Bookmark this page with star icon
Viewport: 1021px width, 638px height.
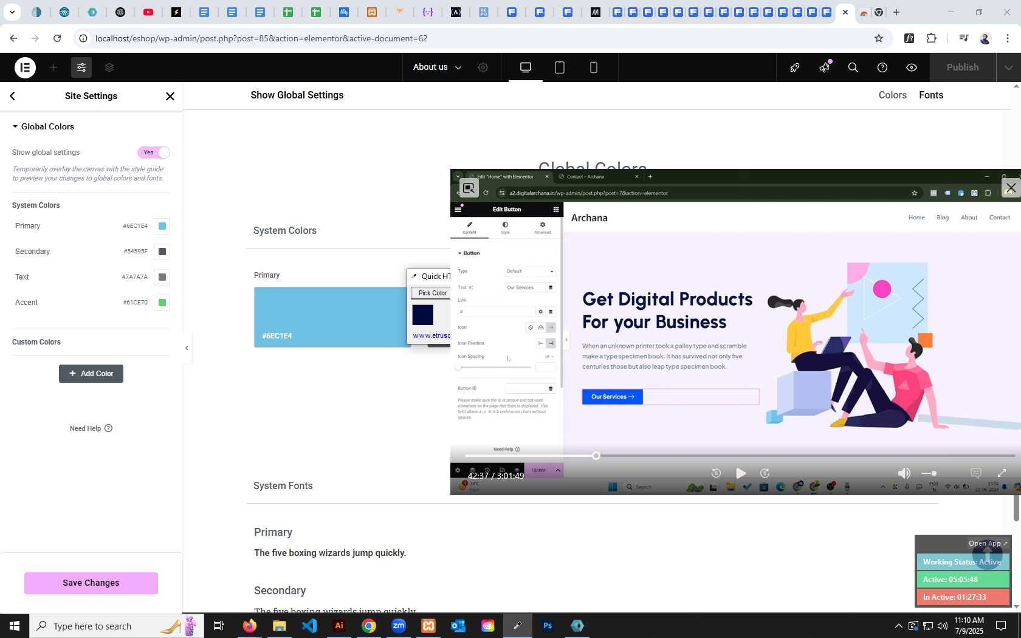pos(879,38)
